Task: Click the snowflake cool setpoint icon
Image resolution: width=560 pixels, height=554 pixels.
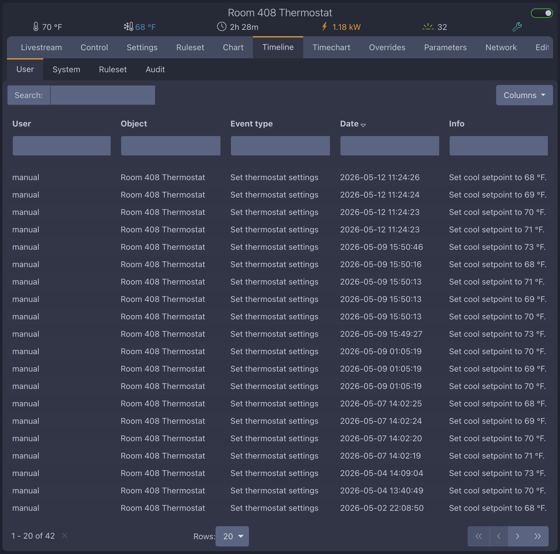Action: (128, 27)
